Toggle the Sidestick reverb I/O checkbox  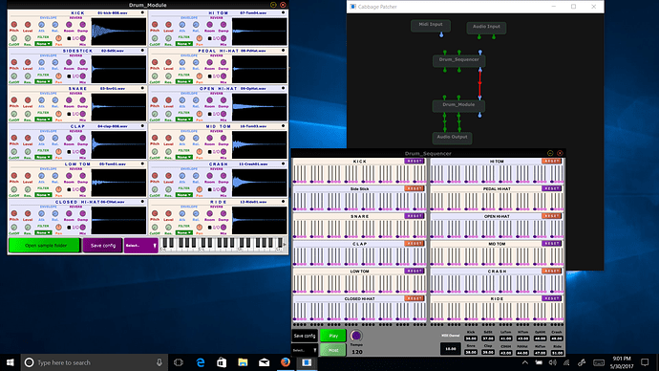[x=69, y=76]
